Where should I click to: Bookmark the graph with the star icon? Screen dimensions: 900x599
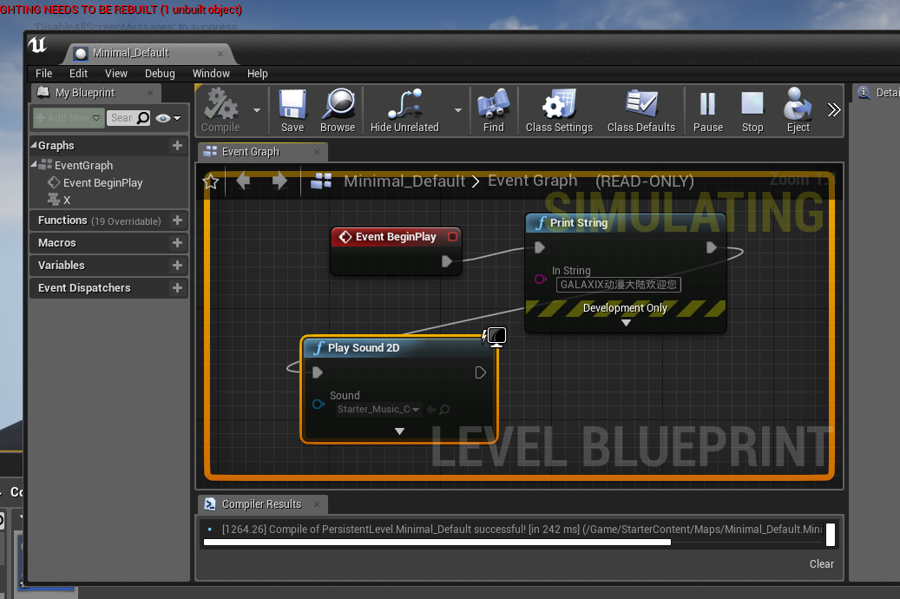tap(210, 181)
